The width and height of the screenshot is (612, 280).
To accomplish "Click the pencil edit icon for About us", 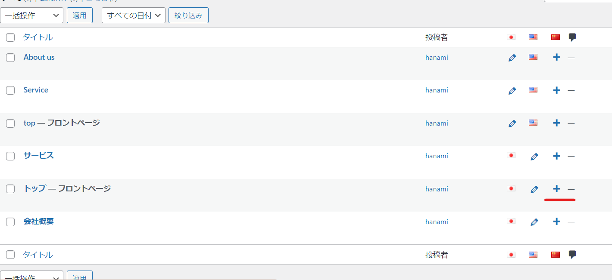I will [x=512, y=58].
